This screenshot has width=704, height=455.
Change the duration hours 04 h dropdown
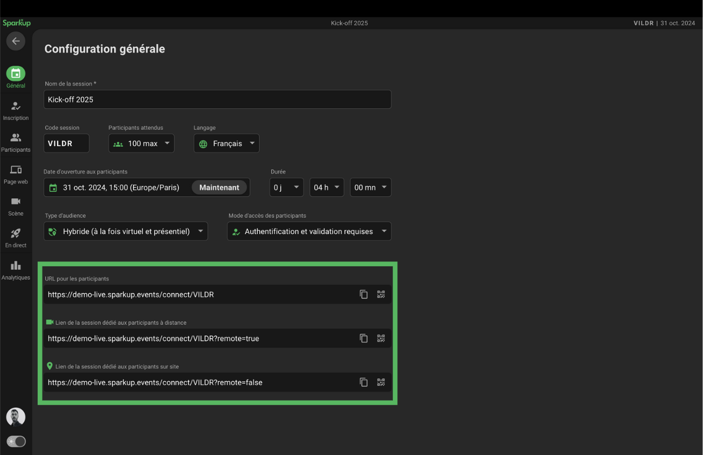click(x=327, y=188)
